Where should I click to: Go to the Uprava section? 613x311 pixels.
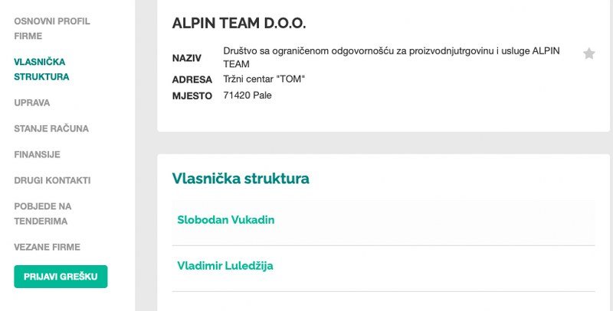32,102
